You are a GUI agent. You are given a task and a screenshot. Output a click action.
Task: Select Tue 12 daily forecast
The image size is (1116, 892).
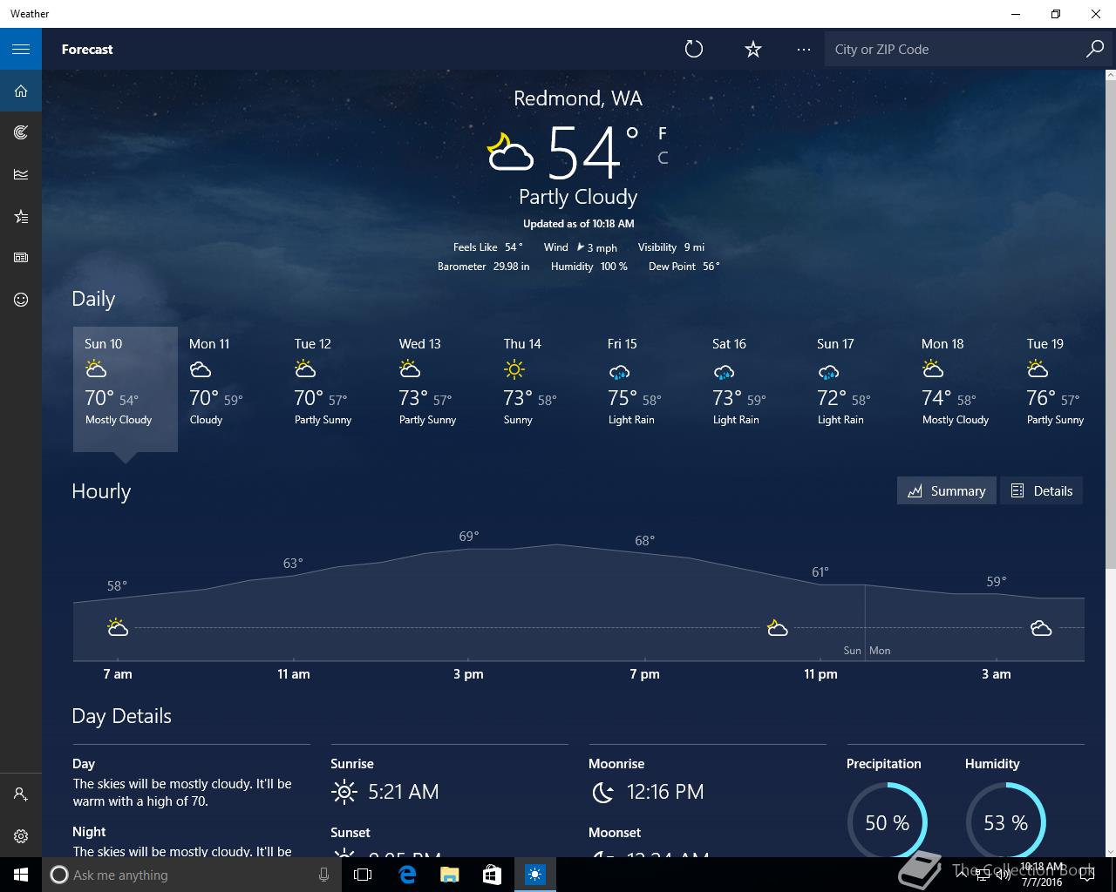335,389
